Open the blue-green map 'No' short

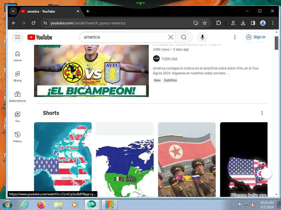[x=125, y=159]
